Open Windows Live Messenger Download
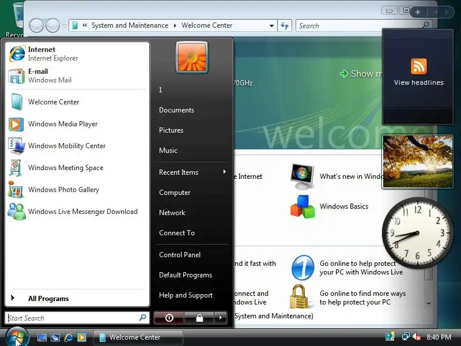Viewport: 461px width, 346px height. [77, 212]
